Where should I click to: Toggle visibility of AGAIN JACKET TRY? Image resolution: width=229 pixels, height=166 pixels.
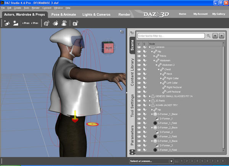click(x=139, y=105)
